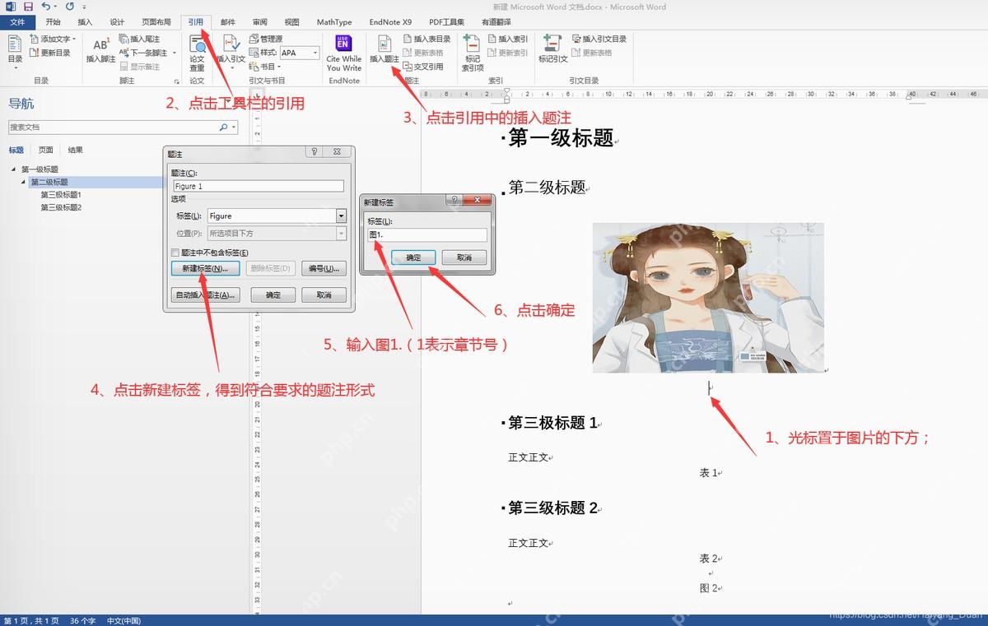Click 更新目录 button

(x=50, y=53)
